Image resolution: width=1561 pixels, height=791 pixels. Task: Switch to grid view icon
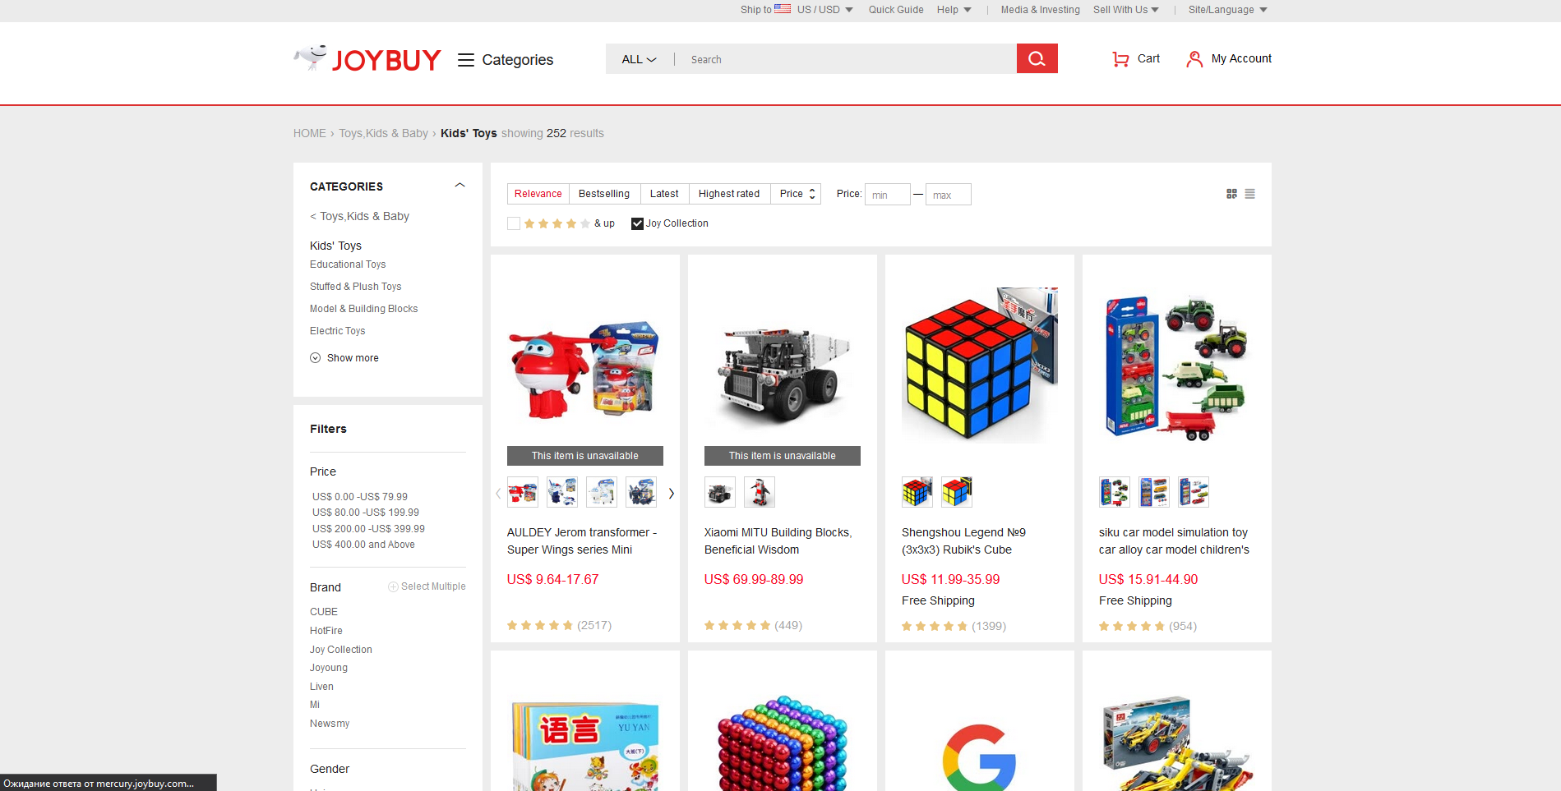pyautogui.click(x=1231, y=194)
